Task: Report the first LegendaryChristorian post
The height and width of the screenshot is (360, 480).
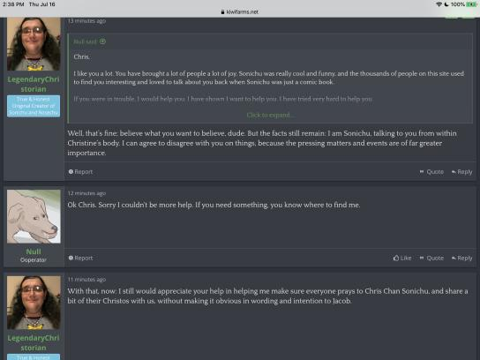Action: (x=80, y=172)
